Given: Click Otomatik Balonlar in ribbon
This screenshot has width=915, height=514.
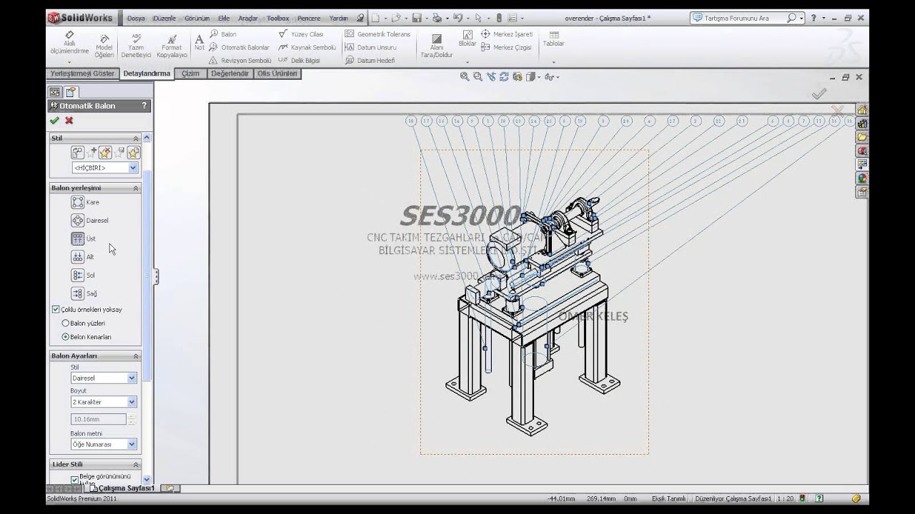Looking at the screenshot, I should (239, 47).
